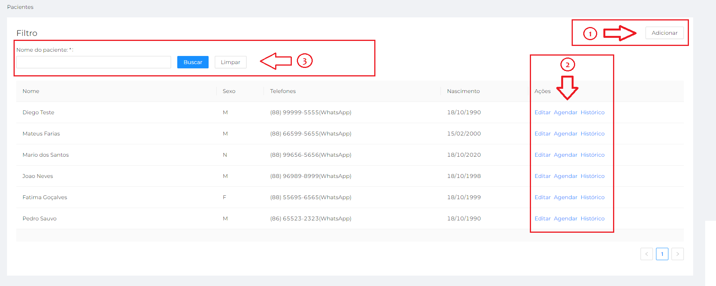Screen dimensions: 716x286
Task: Go to the next page arrow
Action: tap(677, 254)
